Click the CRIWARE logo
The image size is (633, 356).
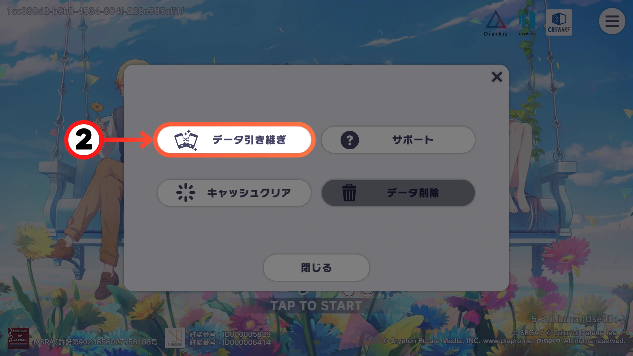559,22
